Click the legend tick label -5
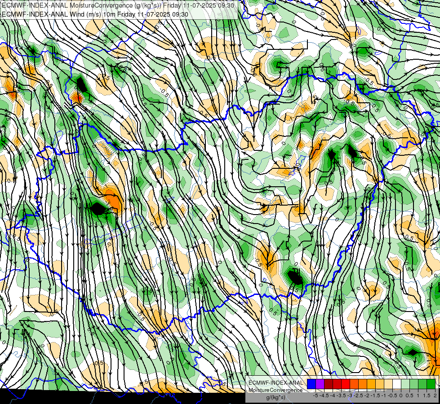The width and height of the screenshot is (440, 404). tap(316, 395)
